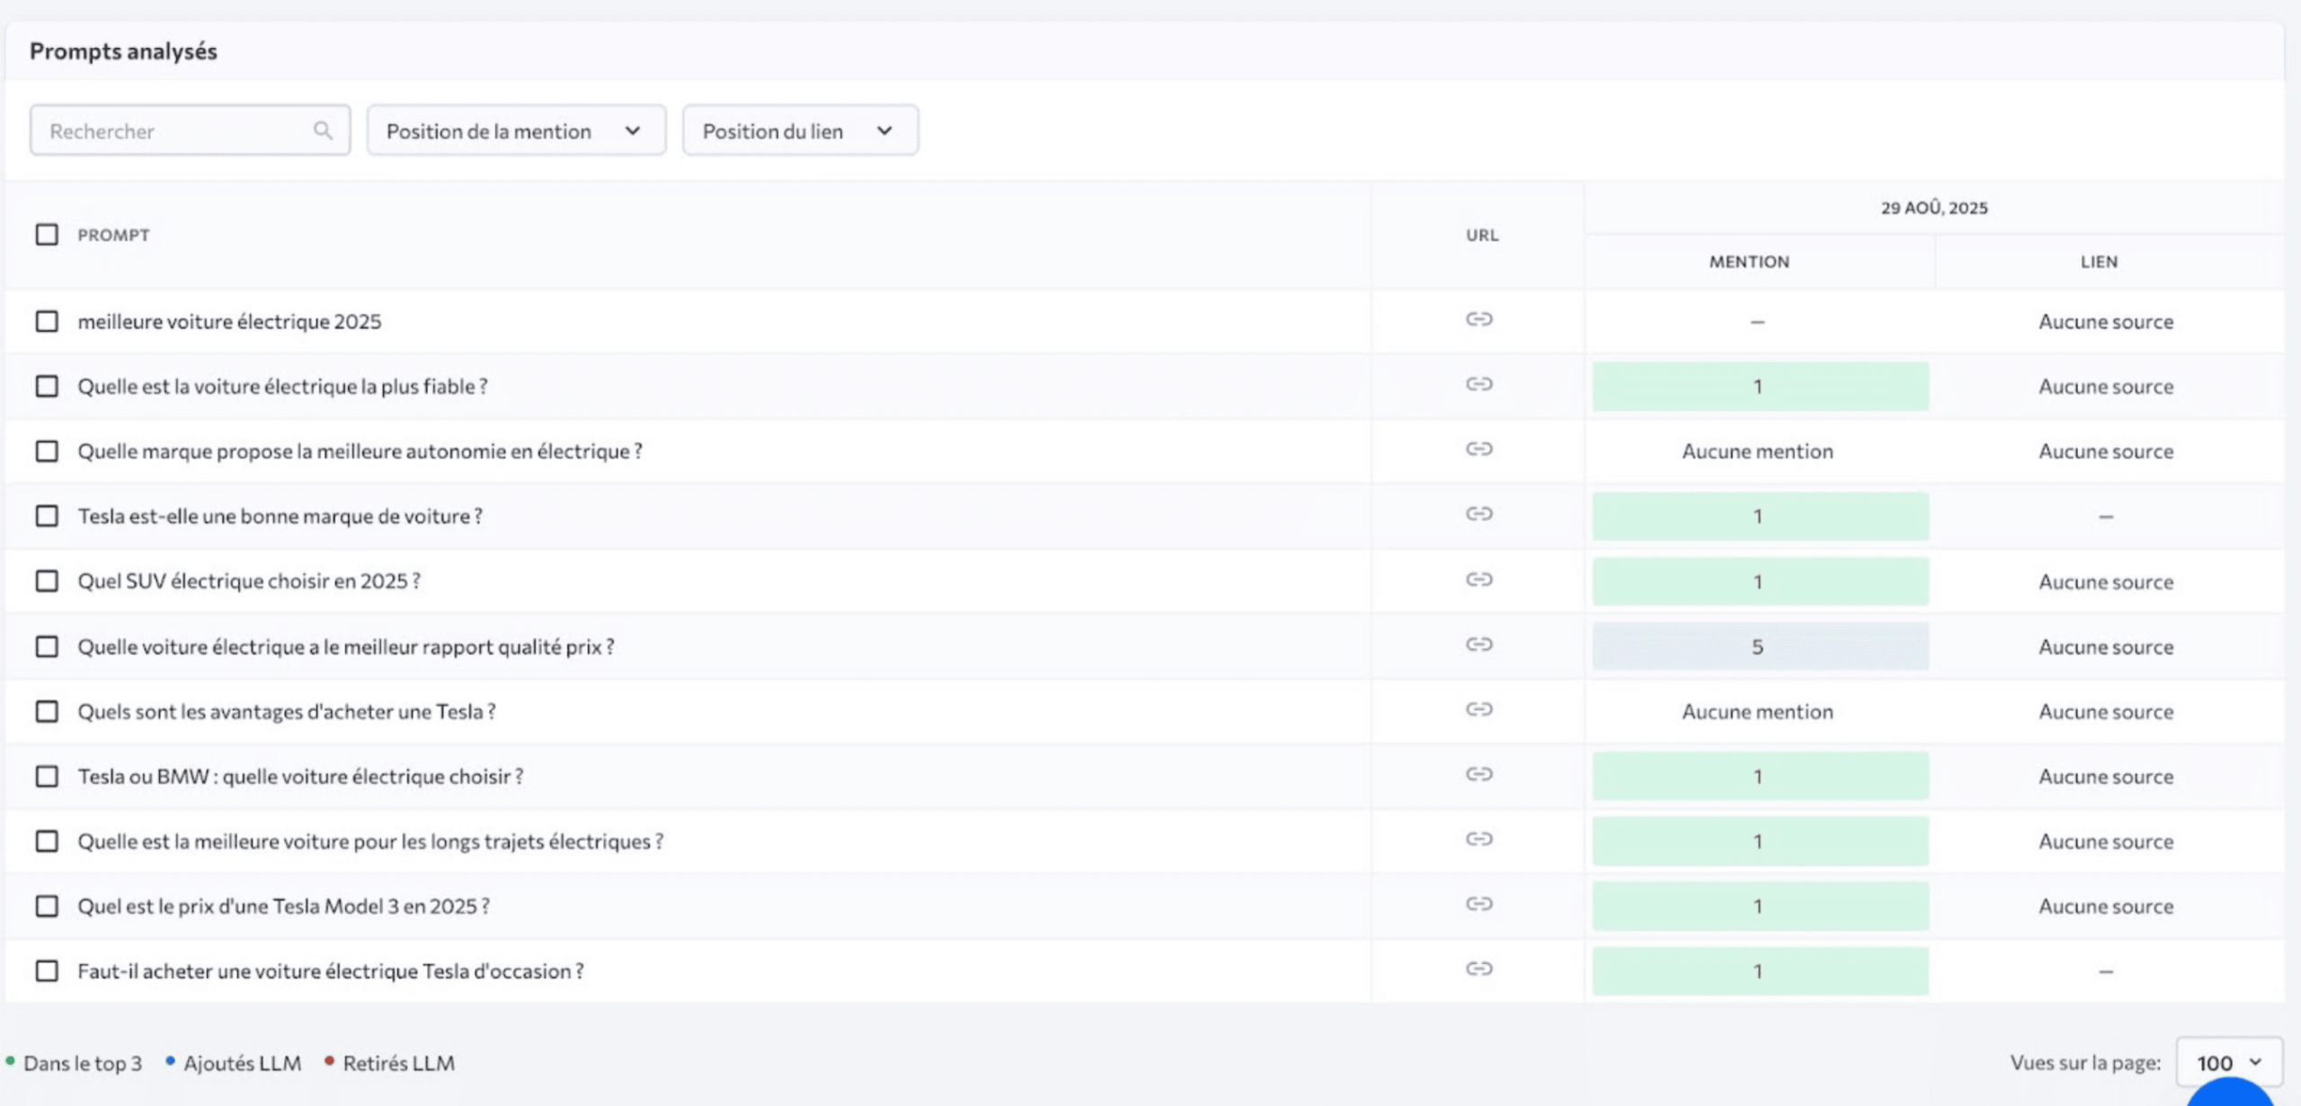Open URL link icon for 'Quel SUV électrique choisir' row
2301x1106 pixels.
pos(1479,579)
